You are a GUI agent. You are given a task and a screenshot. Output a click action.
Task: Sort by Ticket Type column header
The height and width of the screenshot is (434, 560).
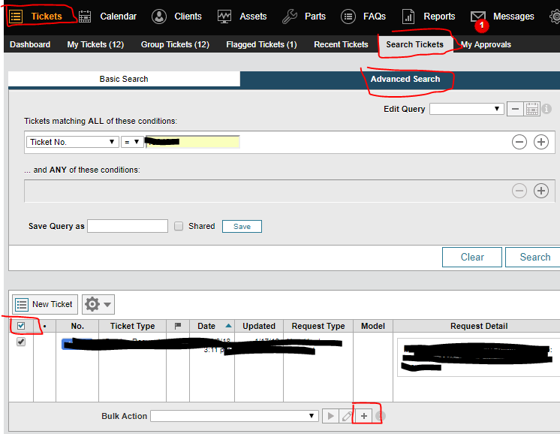[x=133, y=326]
